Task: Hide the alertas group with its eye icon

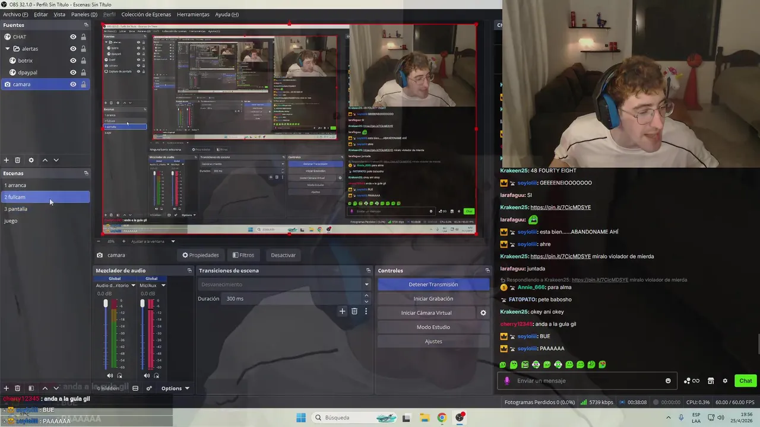Action: click(x=73, y=49)
